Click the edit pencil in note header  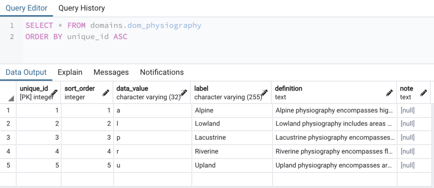point(423,93)
